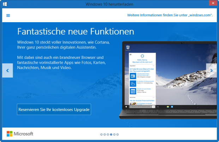Click the Windows logo in title bar

pos(5,4)
